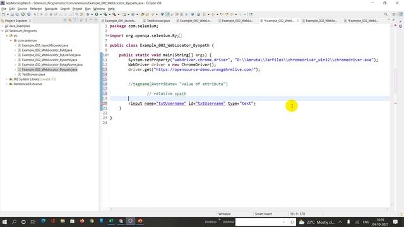Collapse the Selenium_Programs project

coord(3,31)
